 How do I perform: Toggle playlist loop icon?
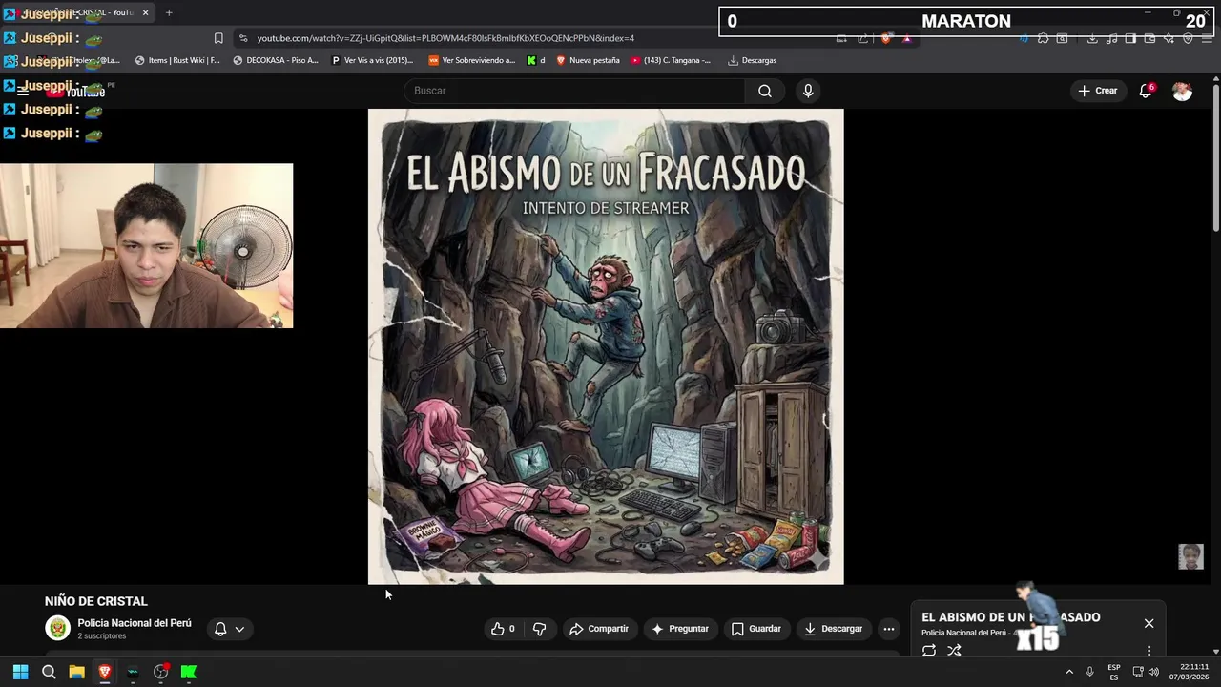[928, 651]
